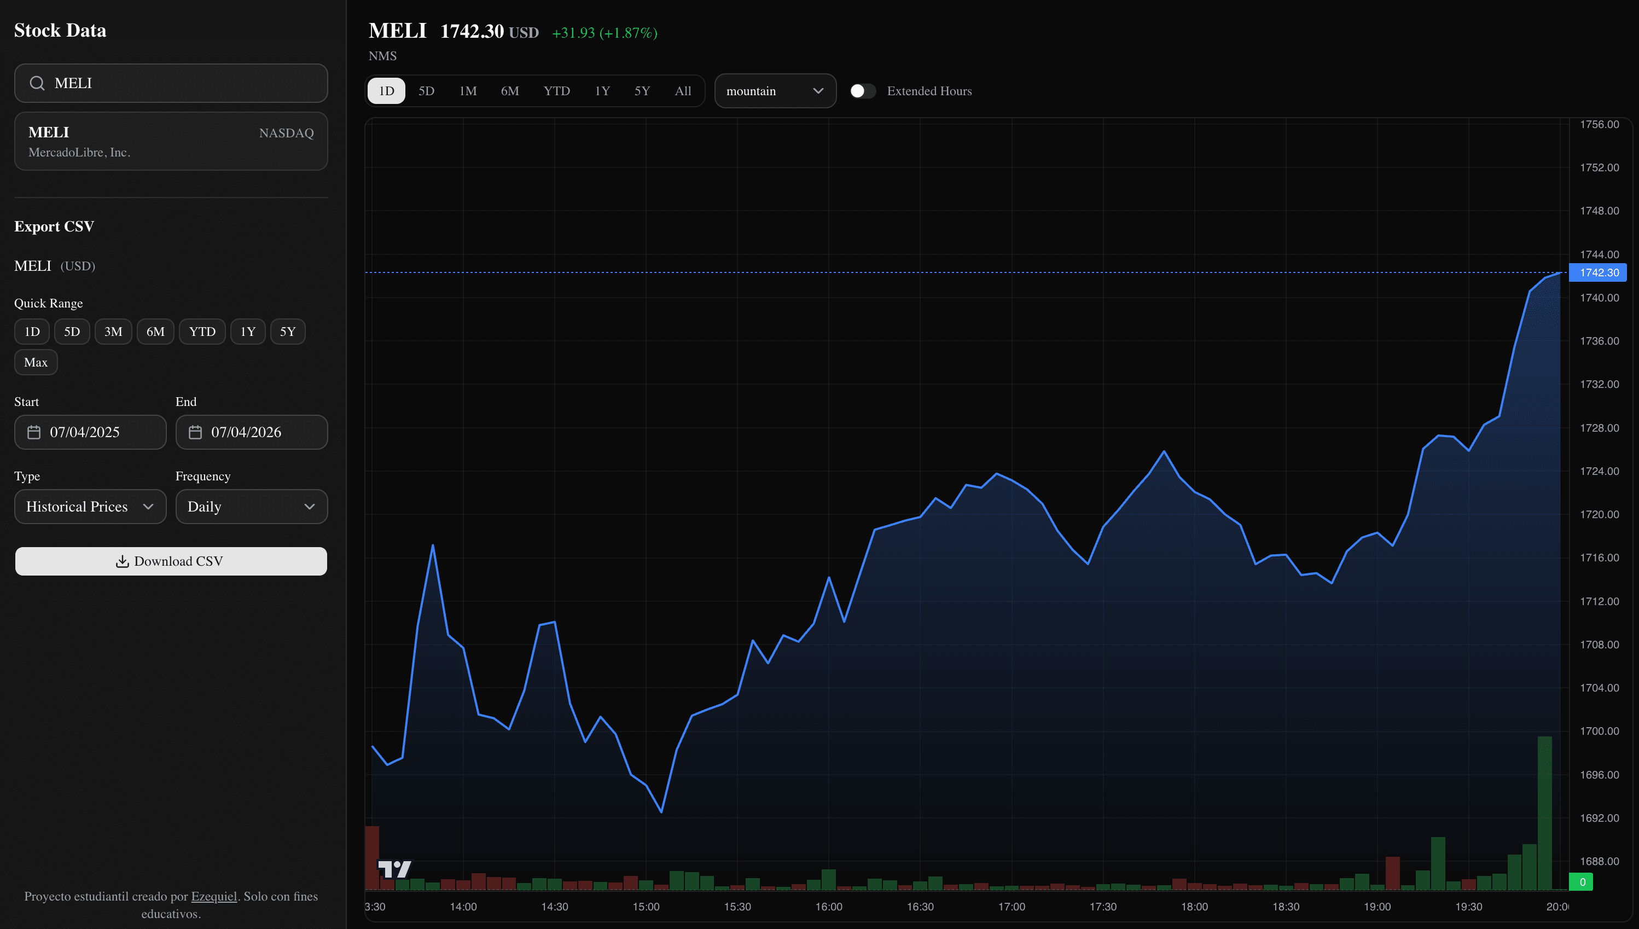Toggle the Extended Hours switch
The width and height of the screenshot is (1639, 929).
(x=863, y=91)
